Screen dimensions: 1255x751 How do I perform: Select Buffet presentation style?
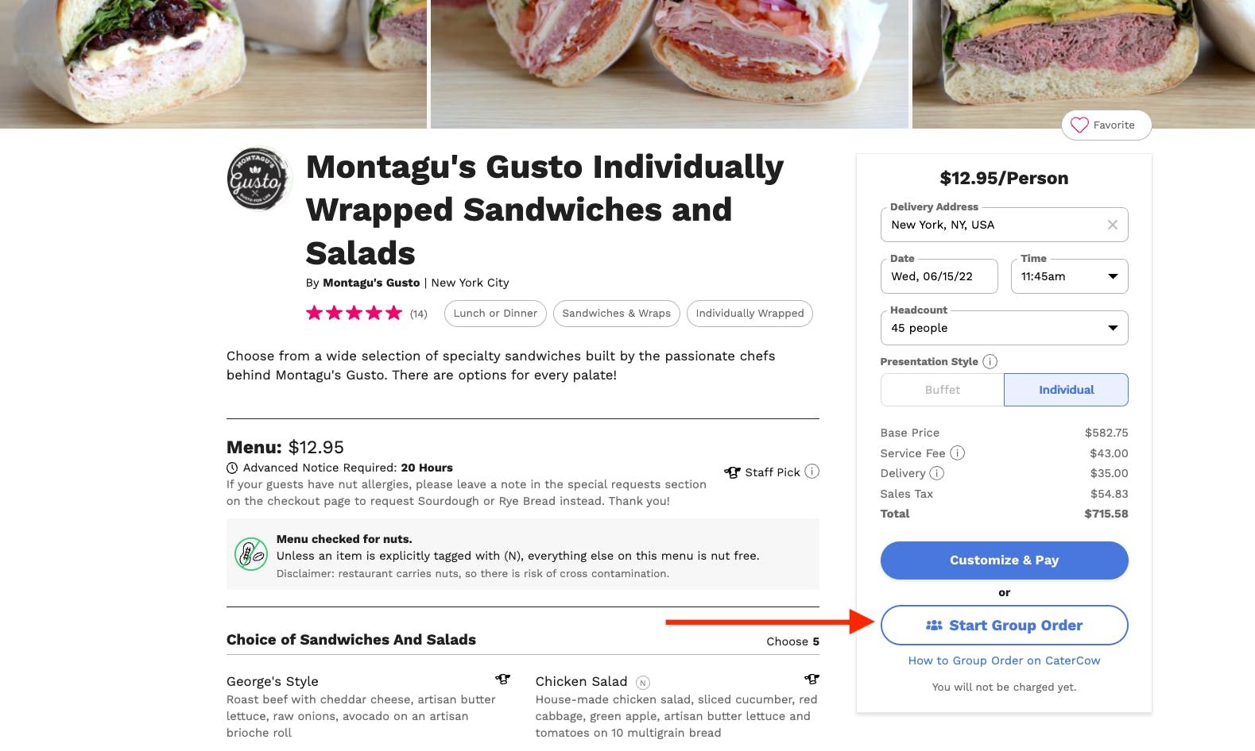coord(942,390)
